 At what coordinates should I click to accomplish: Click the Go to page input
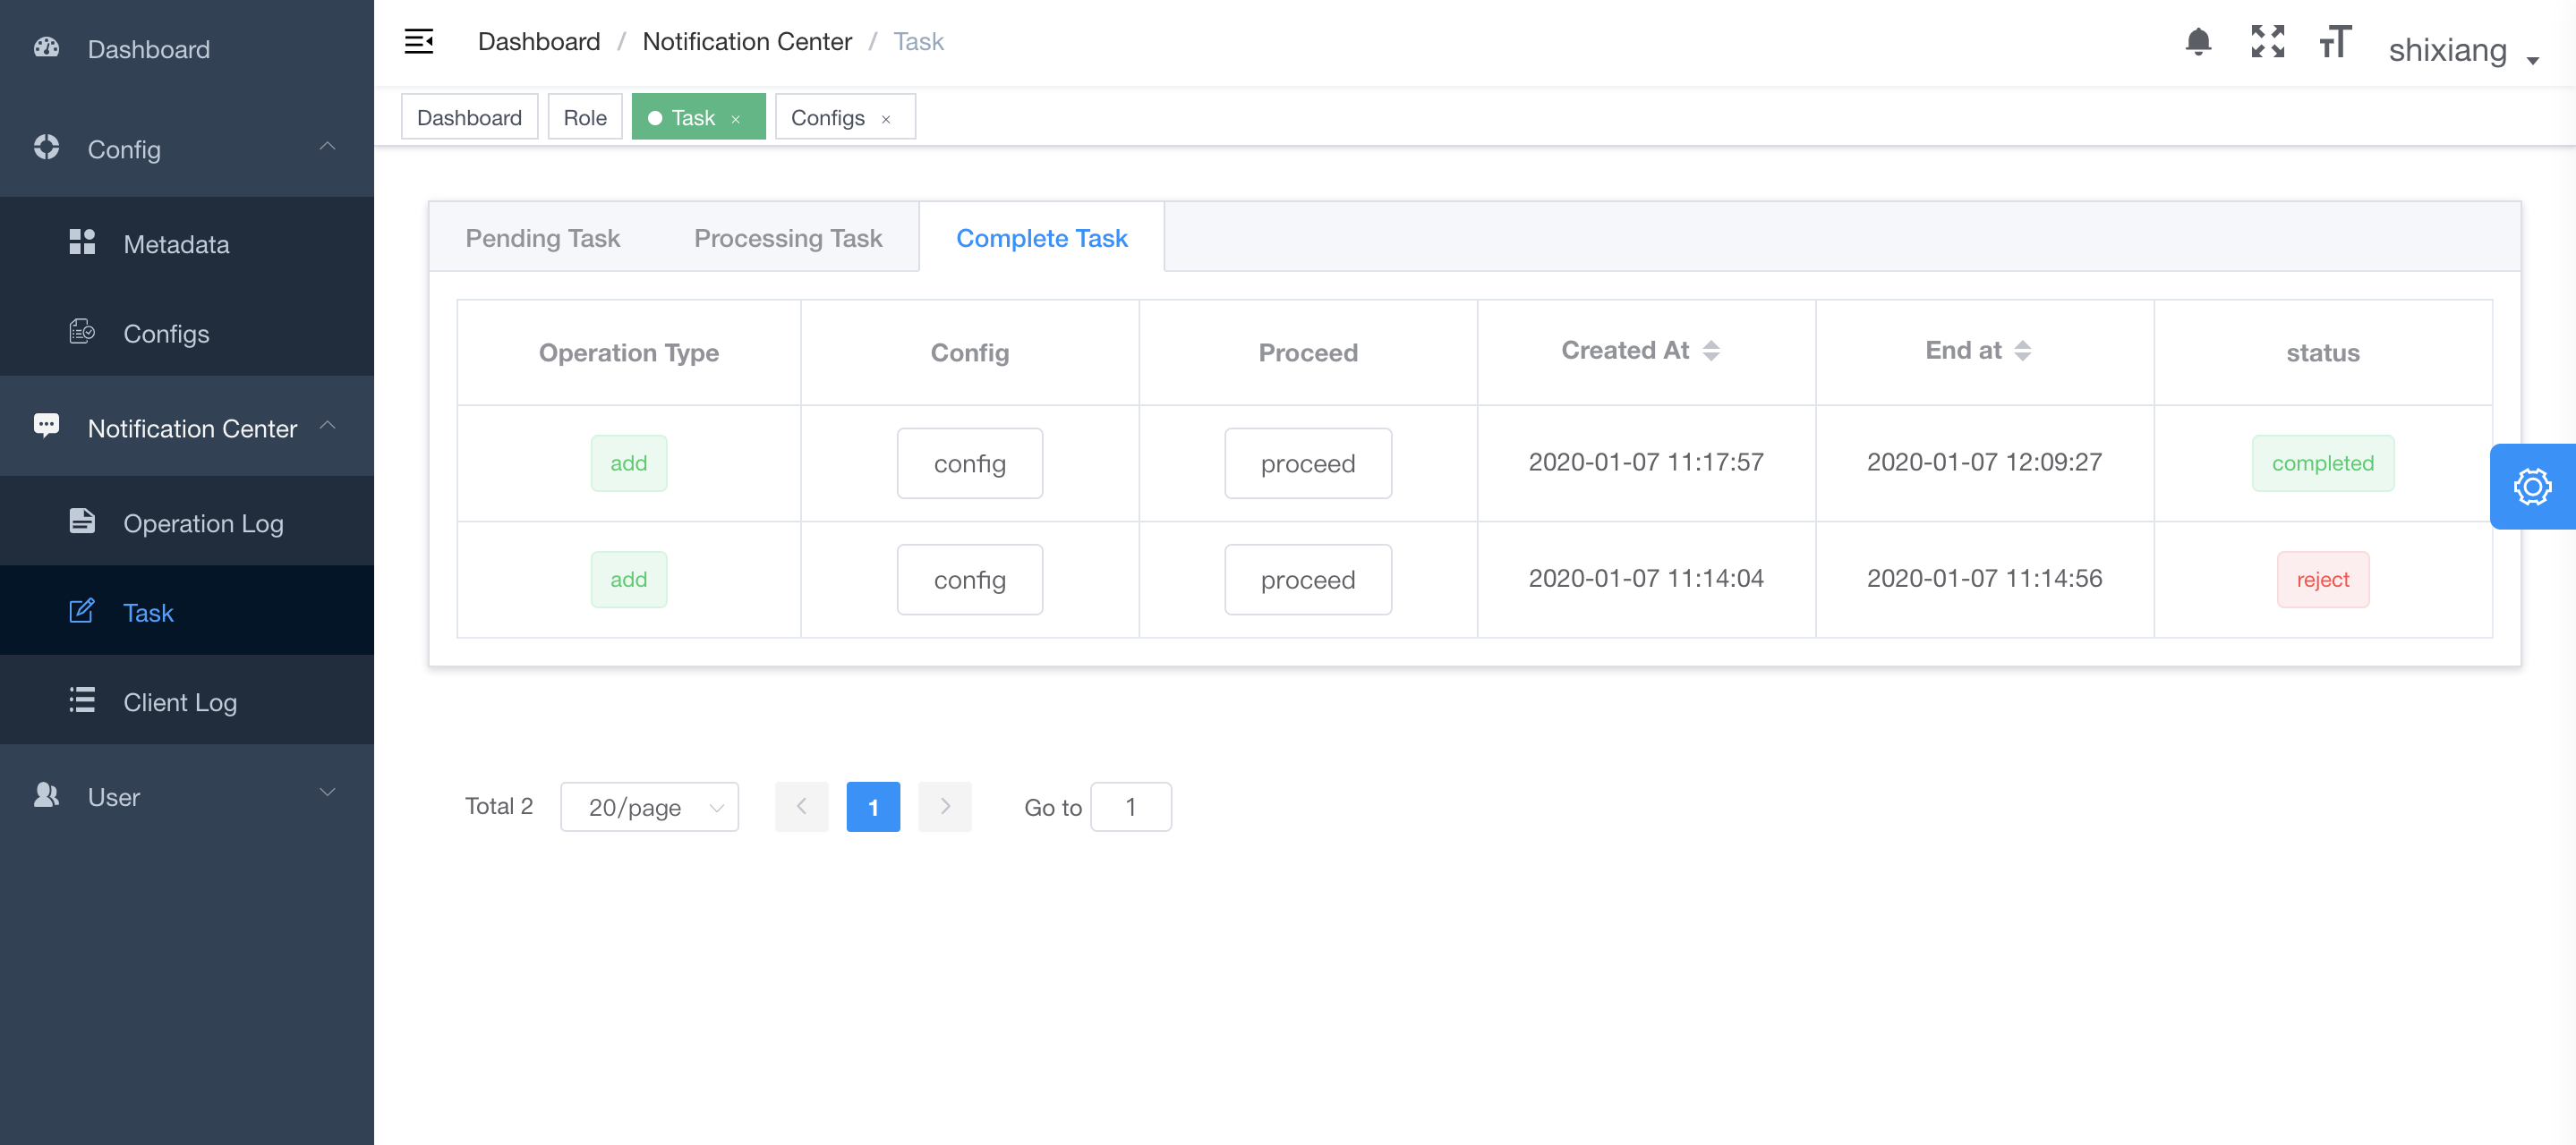click(1130, 806)
